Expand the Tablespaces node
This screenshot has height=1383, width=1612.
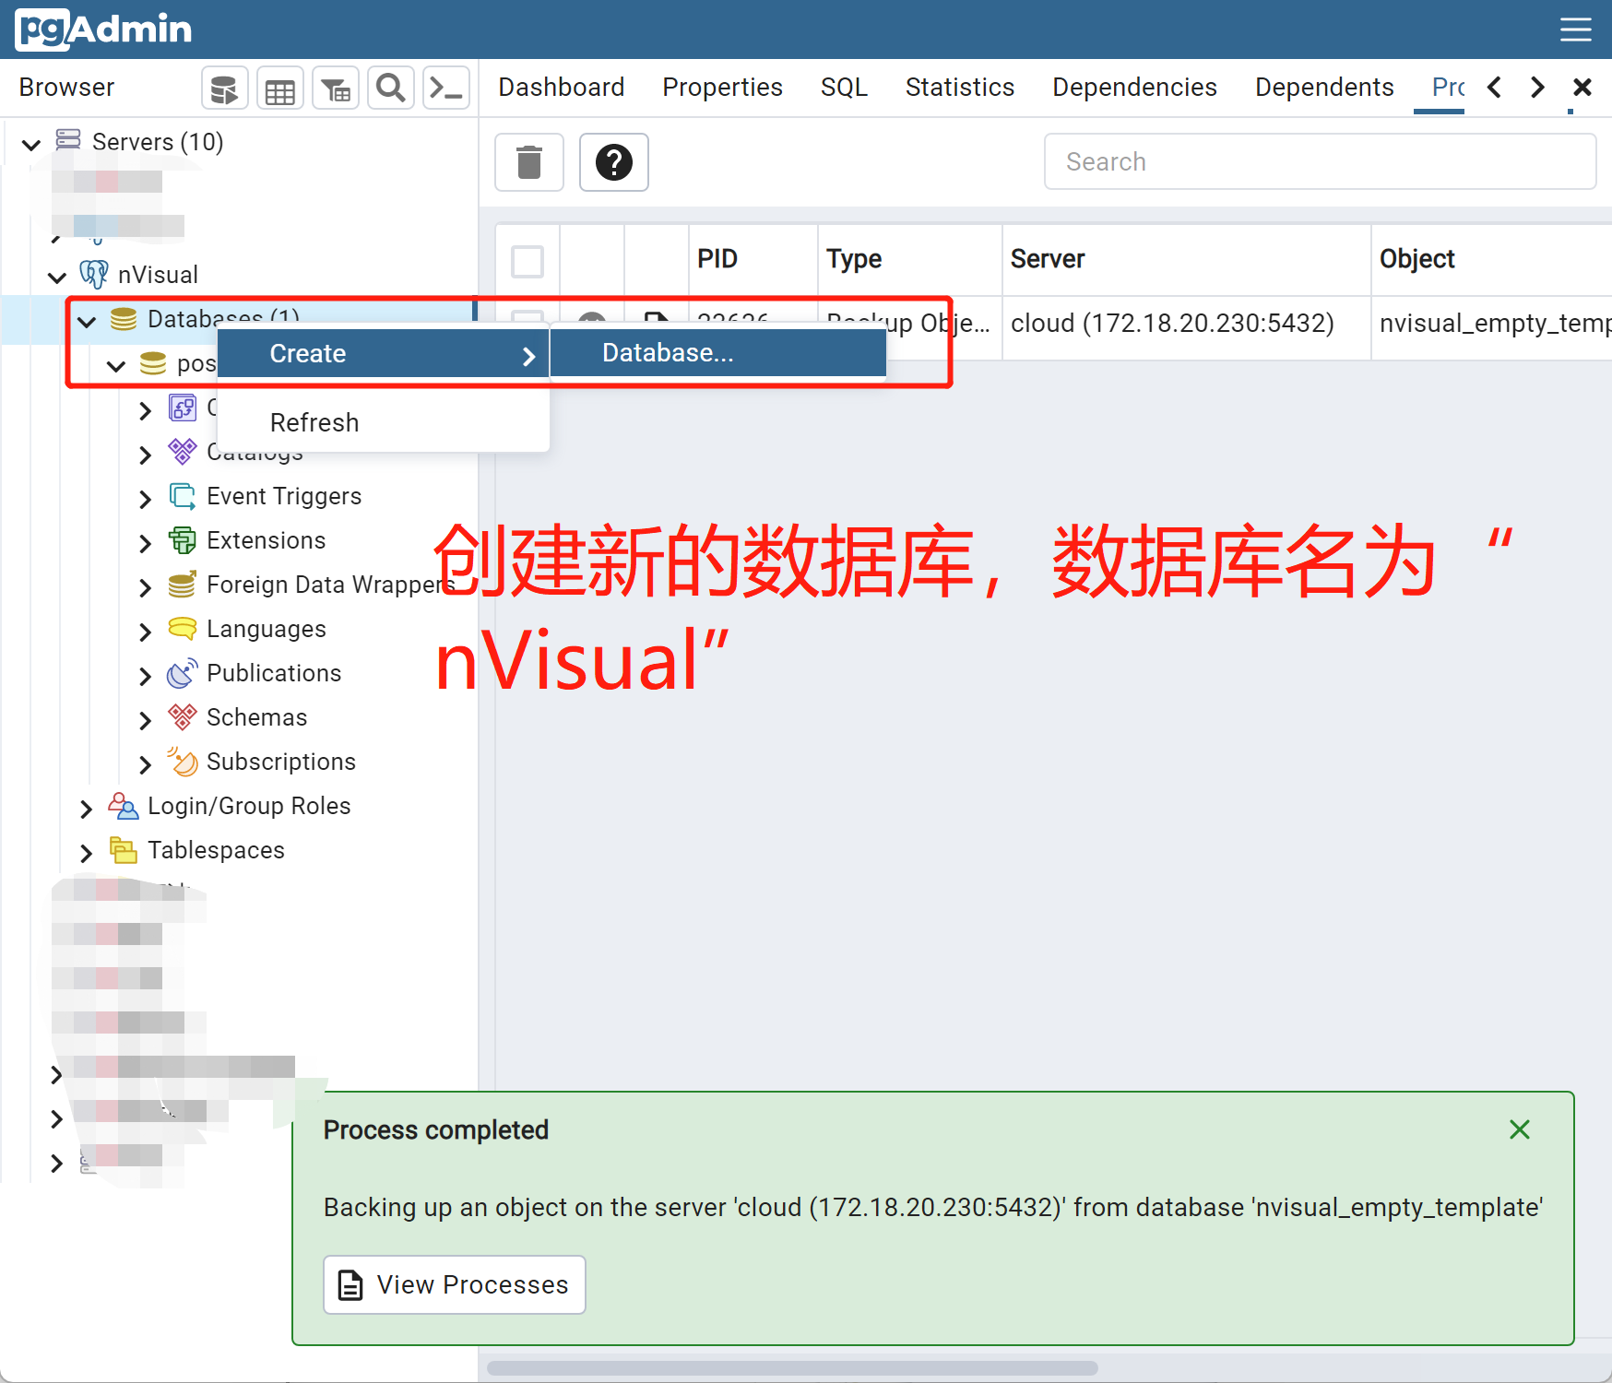[86, 853]
